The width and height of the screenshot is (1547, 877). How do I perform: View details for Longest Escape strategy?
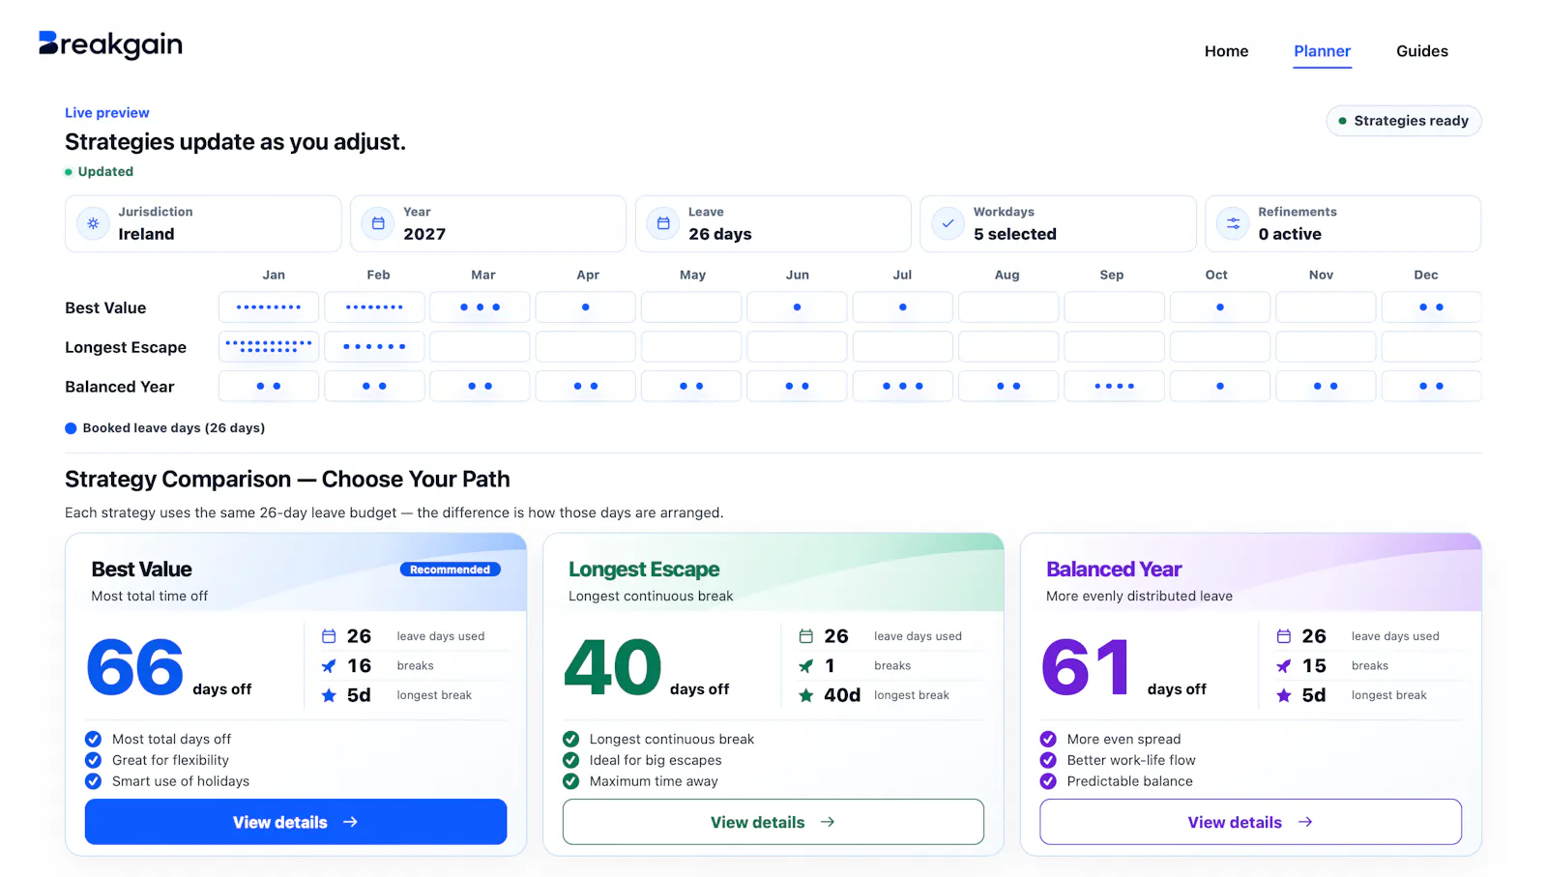tap(773, 822)
